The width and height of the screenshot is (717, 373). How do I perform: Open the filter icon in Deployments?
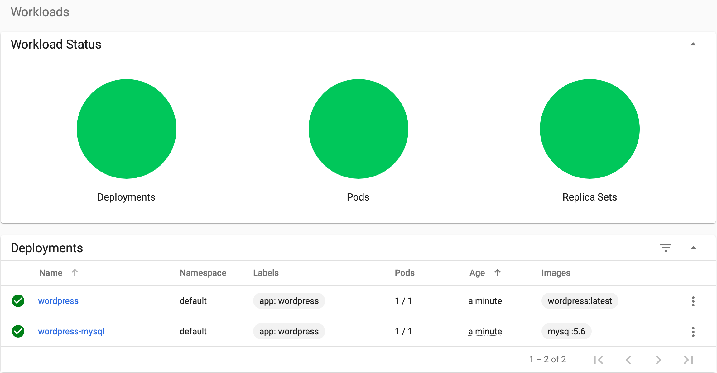666,248
